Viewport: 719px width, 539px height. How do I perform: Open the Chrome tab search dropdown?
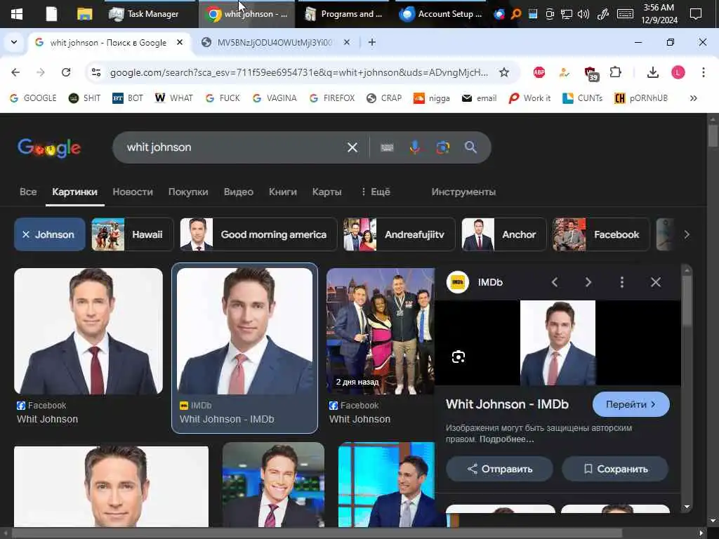pos(14,42)
